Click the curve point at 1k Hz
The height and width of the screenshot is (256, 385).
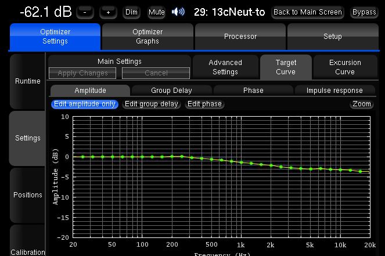(x=242, y=163)
